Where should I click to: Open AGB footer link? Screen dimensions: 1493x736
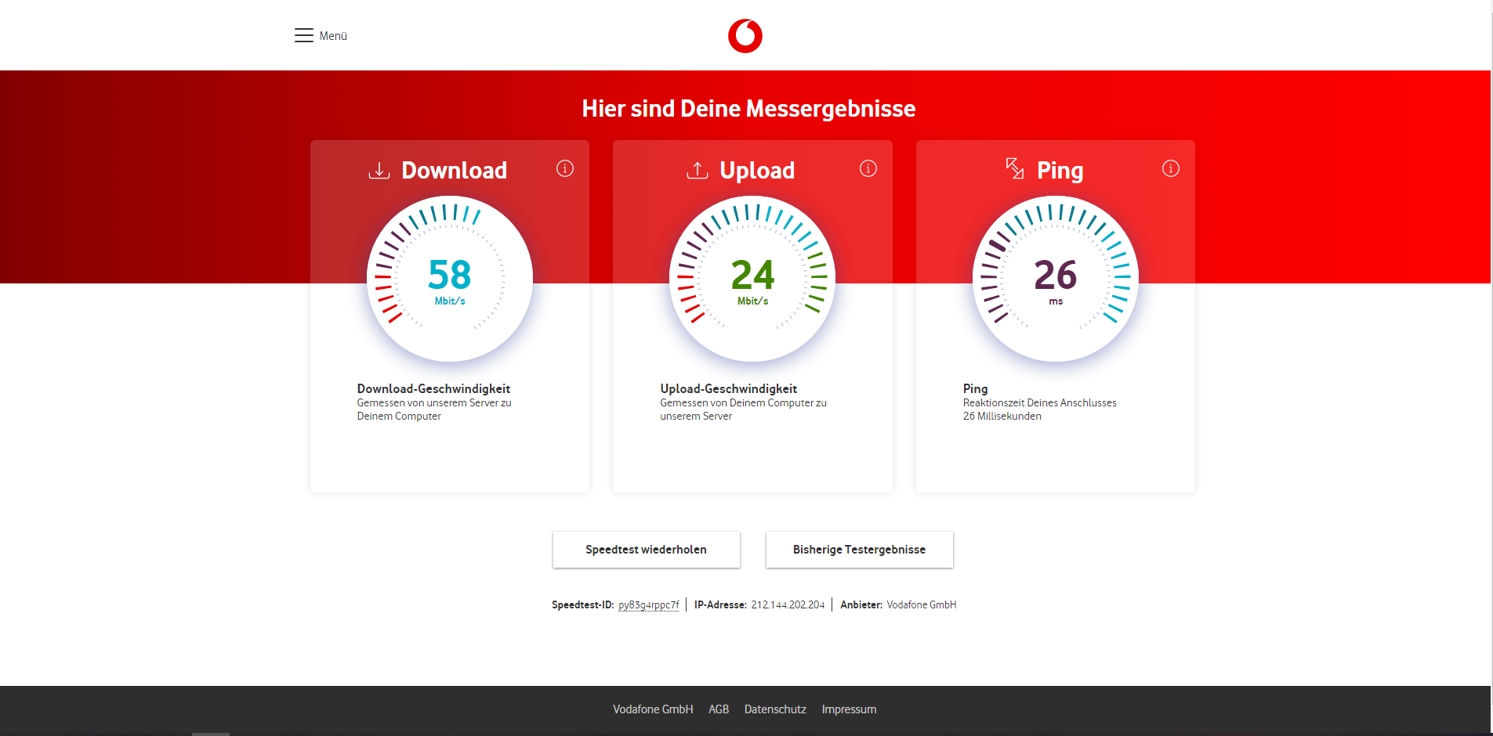coord(719,709)
